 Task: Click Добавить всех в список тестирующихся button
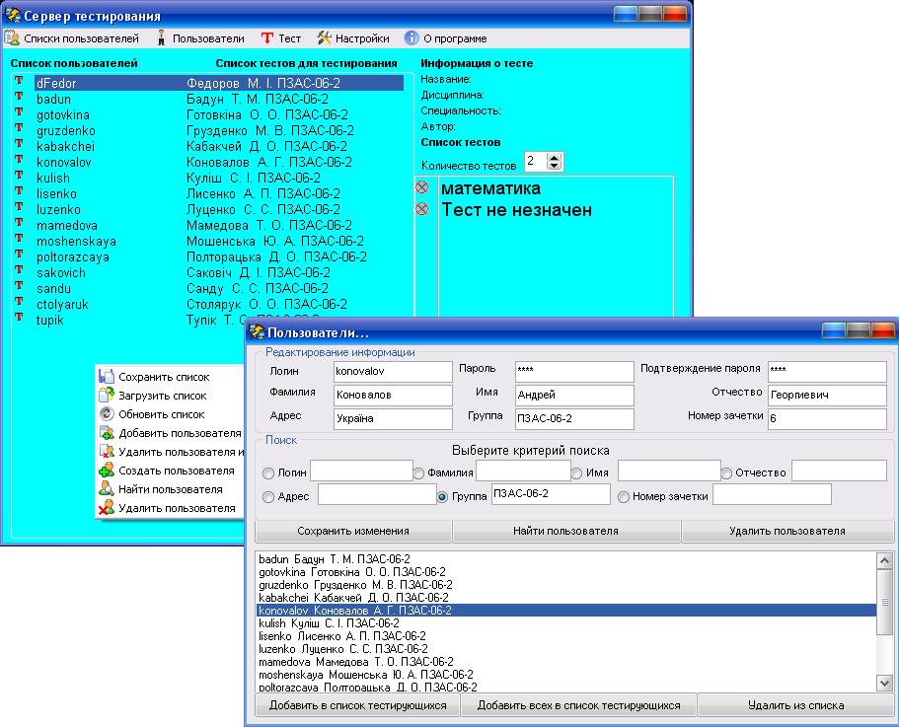(578, 705)
